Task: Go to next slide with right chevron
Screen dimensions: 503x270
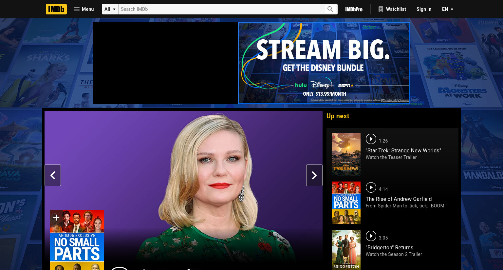Action: pos(314,175)
